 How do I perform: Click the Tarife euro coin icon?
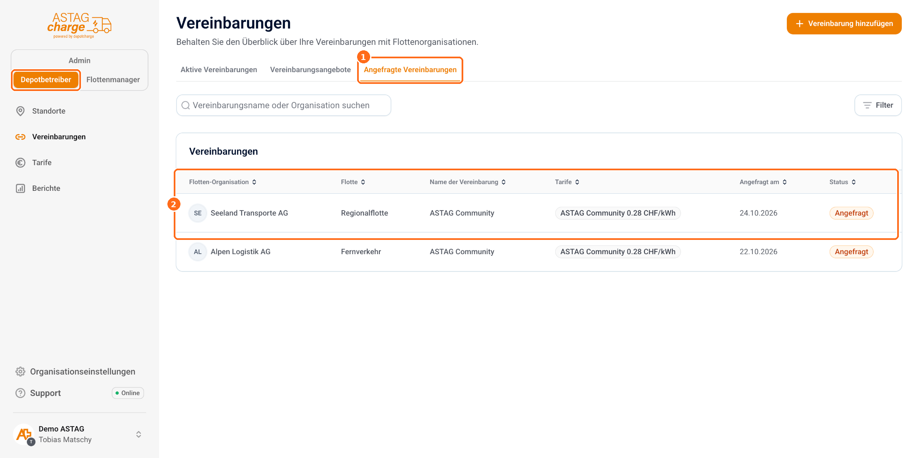(x=20, y=163)
